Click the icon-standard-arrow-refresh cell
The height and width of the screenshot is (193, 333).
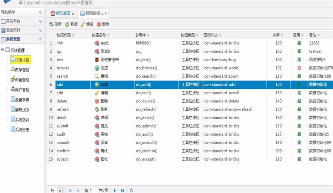tap(234, 109)
